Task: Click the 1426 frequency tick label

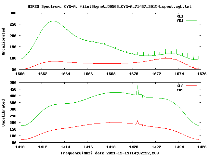Action: pyautogui.click(x=202, y=147)
